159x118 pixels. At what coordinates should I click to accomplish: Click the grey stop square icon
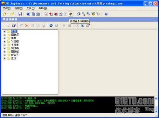coord(70,25)
